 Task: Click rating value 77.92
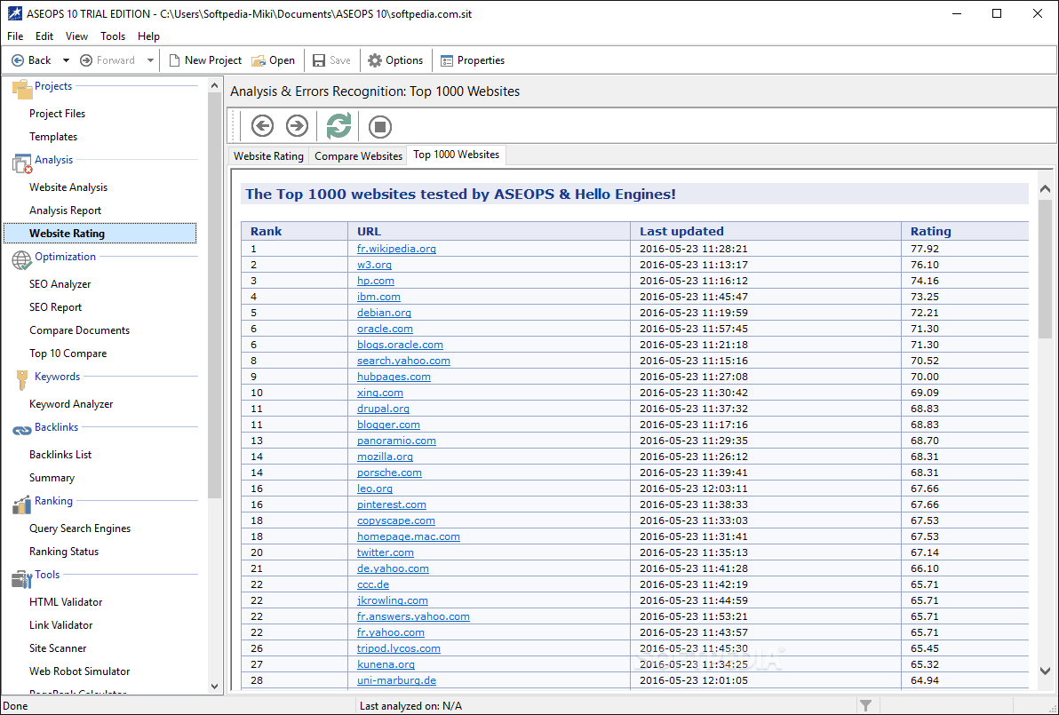925,249
